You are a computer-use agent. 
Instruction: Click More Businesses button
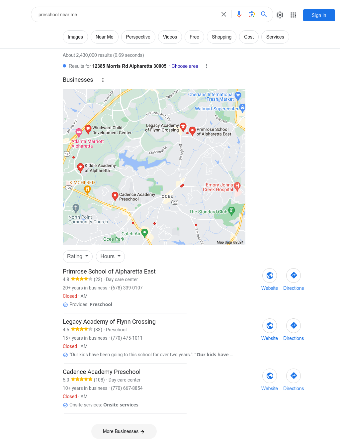(124, 431)
